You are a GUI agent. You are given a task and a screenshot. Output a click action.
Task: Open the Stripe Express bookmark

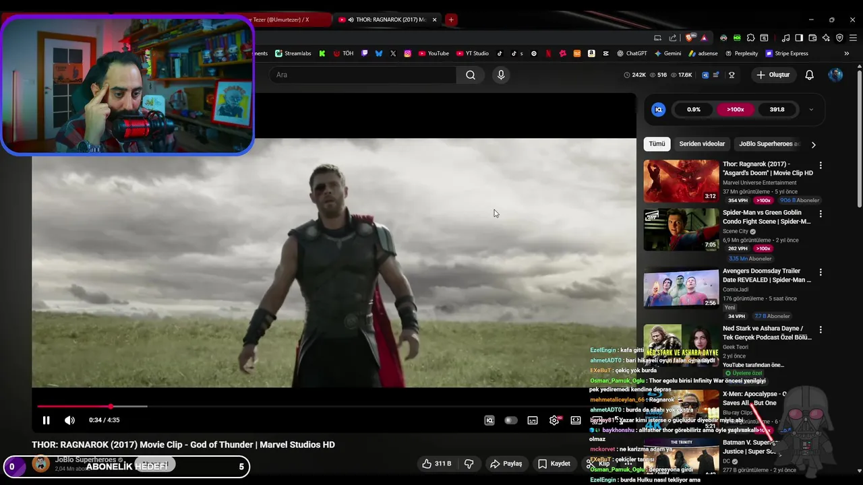tap(786, 53)
